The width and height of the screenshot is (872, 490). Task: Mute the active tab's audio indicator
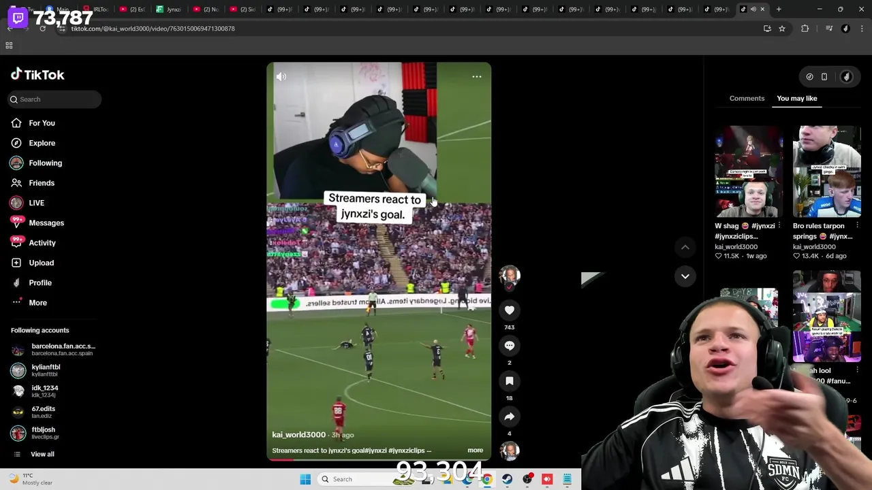753,10
